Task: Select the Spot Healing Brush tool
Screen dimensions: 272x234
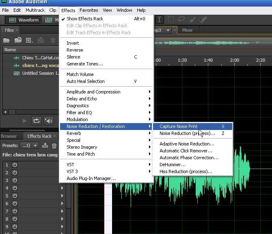Action: 203,19
